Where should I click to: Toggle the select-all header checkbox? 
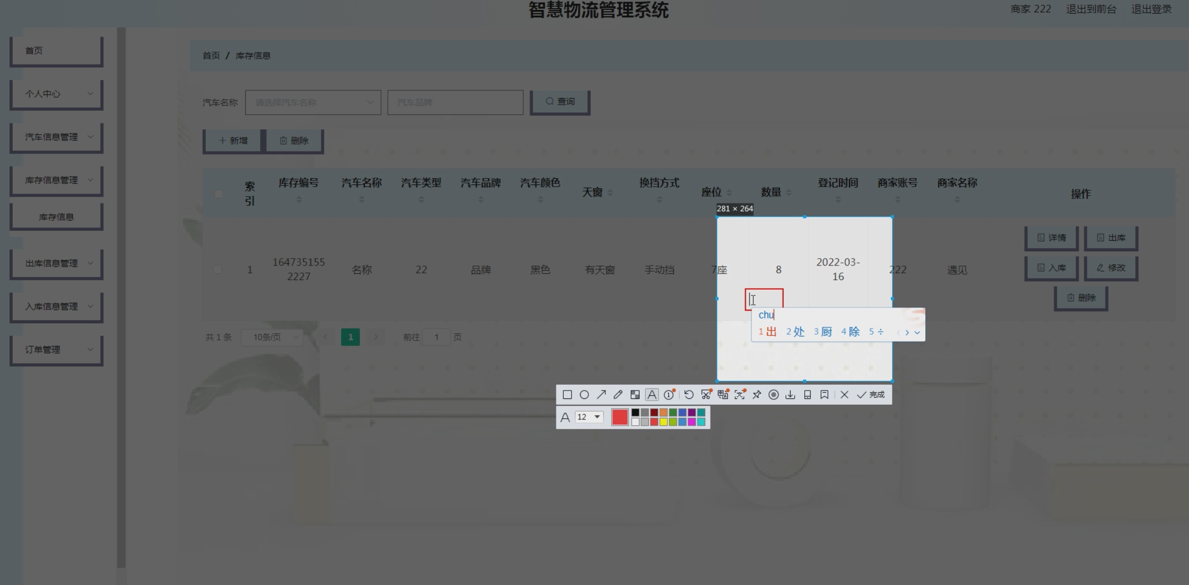219,194
